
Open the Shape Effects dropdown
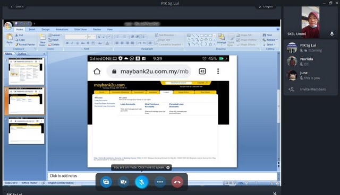pyautogui.click(x=247, y=45)
